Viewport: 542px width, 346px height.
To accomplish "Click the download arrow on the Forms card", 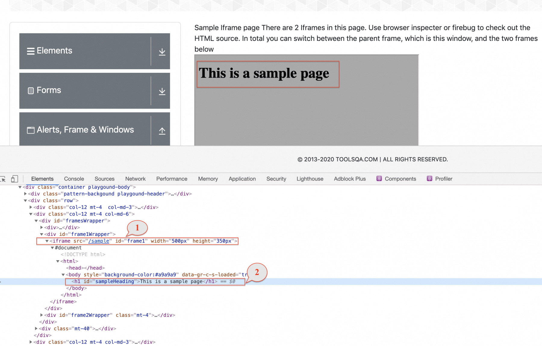I will click(162, 91).
